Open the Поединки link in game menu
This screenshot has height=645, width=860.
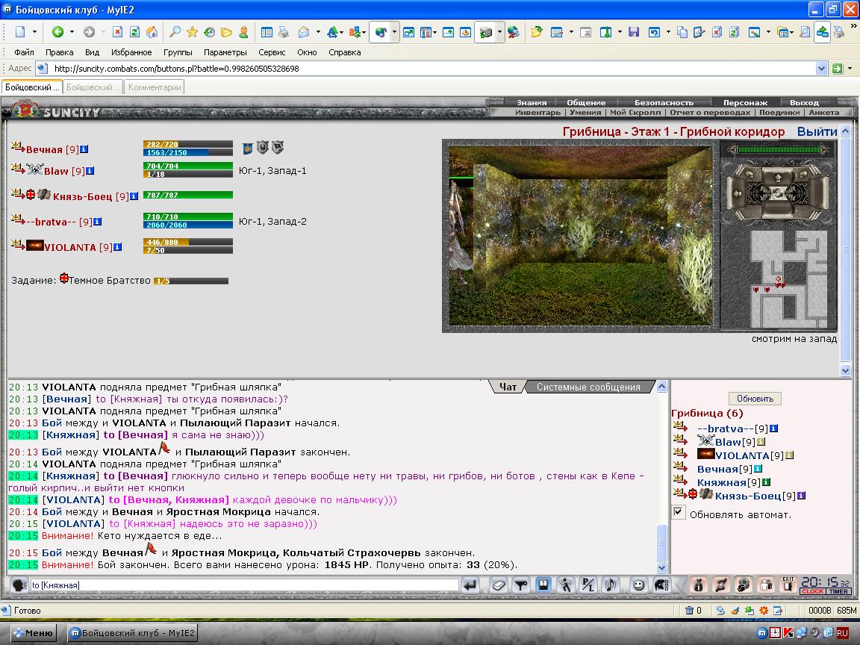(x=779, y=113)
